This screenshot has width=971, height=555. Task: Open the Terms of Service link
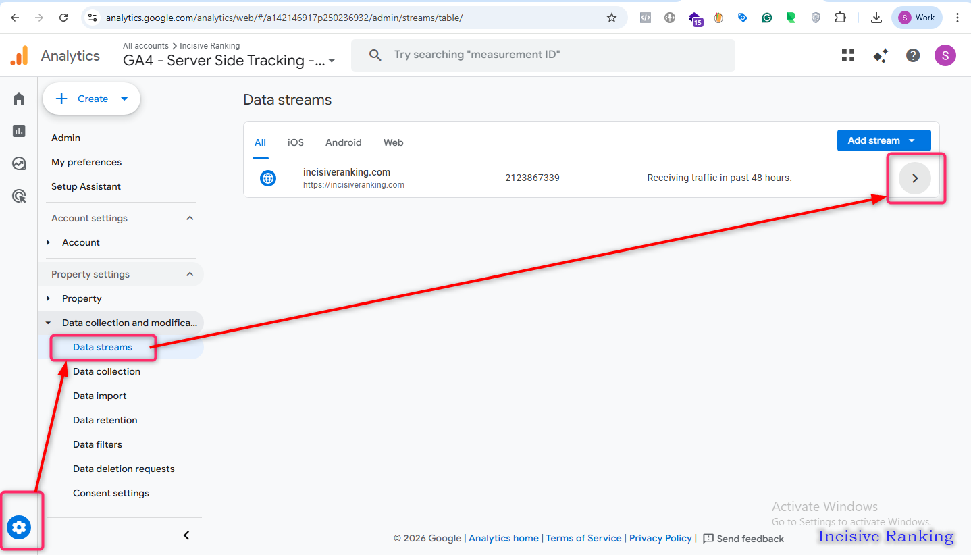click(583, 538)
